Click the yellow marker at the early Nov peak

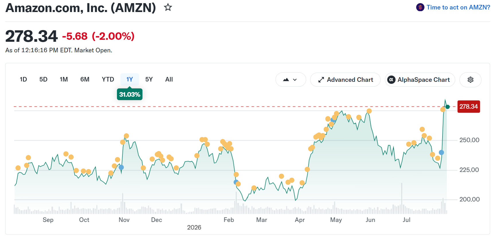[x=126, y=136]
